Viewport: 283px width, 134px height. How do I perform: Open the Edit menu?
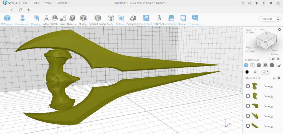(37, 3)
